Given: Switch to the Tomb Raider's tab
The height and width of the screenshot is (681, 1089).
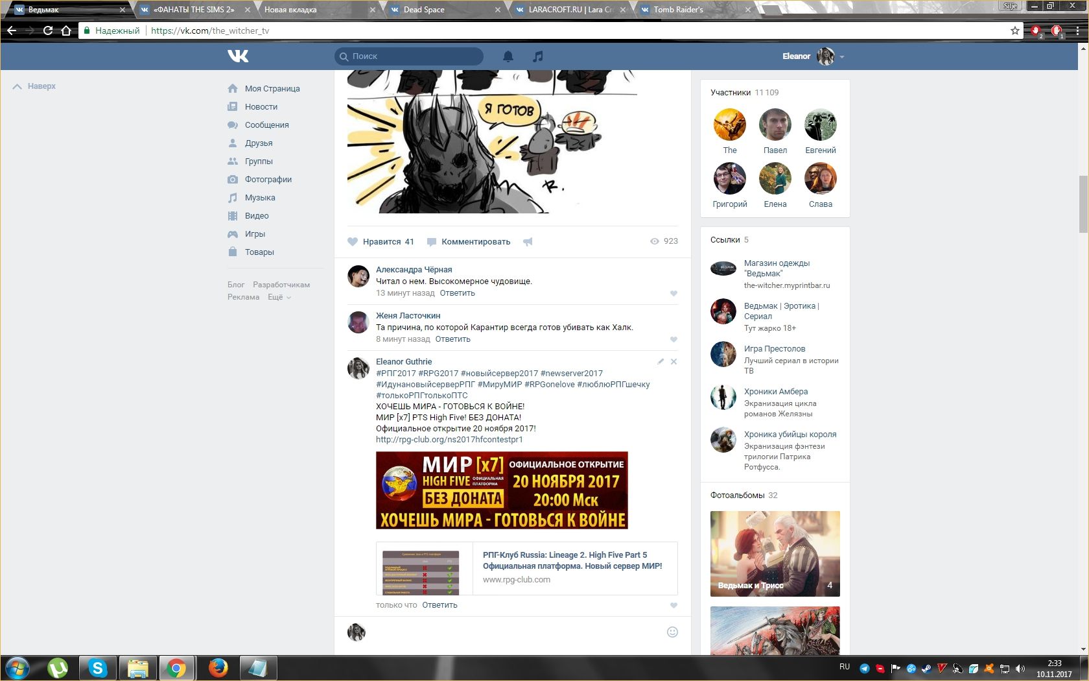Looking at the screenshot, I should 695,10.
